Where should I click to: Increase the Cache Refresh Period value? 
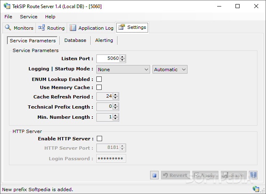click(x=116, y=95)
